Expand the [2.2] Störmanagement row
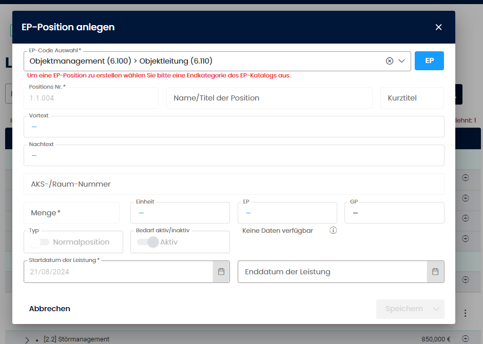This screenshot has width=483, height=344. [x=27, y=339]
